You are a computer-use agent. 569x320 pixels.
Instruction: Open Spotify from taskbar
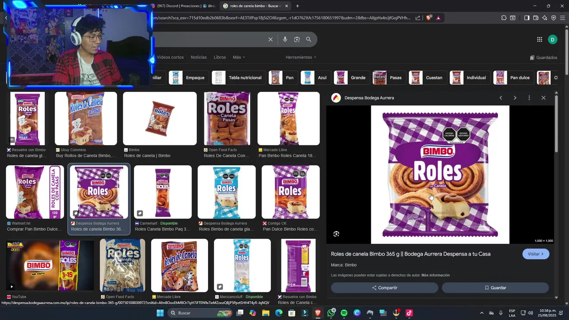click(x=344, y=313)
